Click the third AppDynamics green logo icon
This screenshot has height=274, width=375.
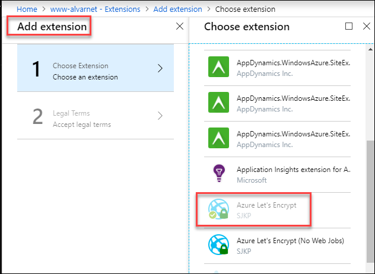[218, 138]
